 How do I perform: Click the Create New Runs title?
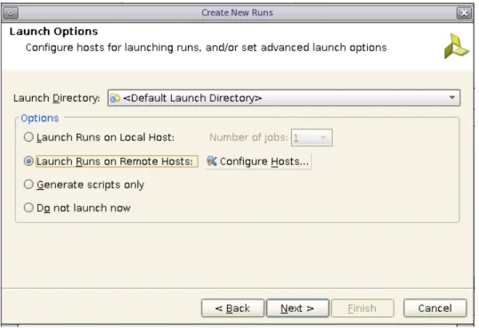pos(237,12)
